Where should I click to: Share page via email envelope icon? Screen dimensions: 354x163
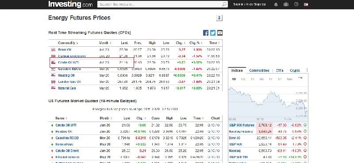click(x=219, y=33)
